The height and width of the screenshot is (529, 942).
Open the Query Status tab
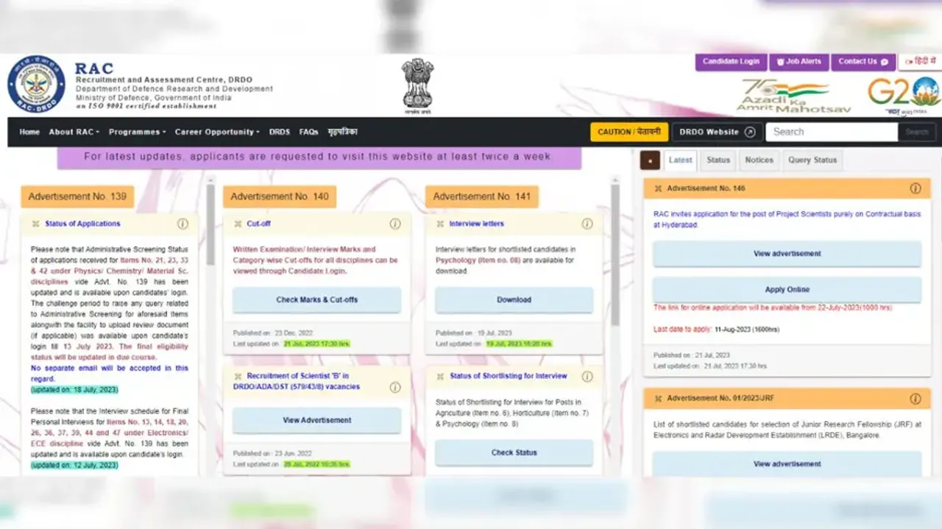[x=812, y=160]
